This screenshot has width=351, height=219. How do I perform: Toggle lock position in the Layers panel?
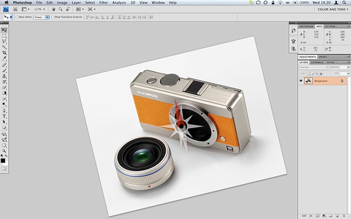pos(316,73)
